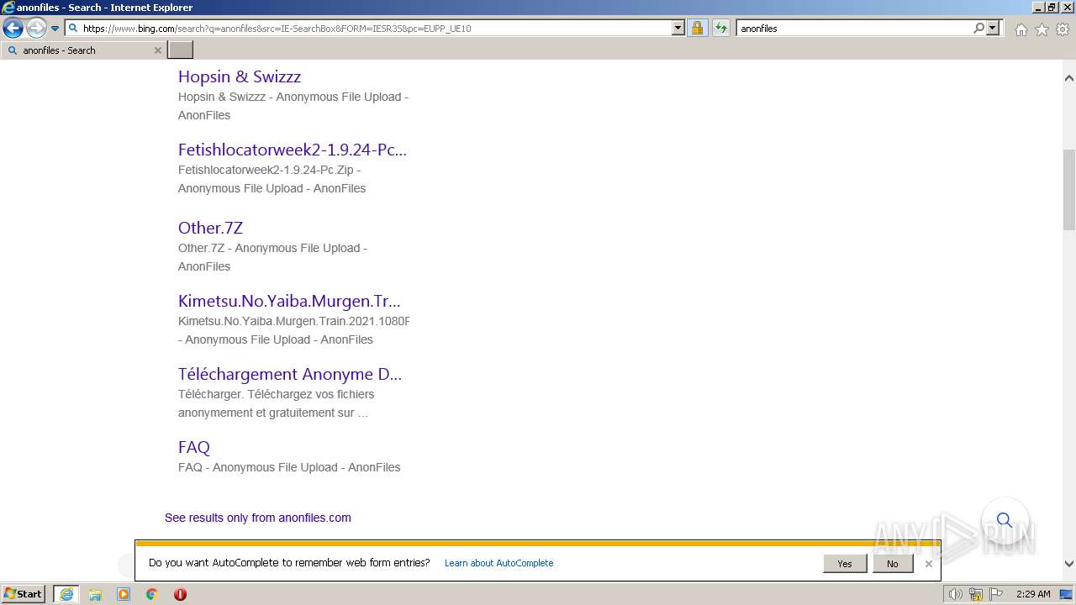Expand the address bar autocomplete dropdown
The image size is (1076, 605).
point(678,28)
